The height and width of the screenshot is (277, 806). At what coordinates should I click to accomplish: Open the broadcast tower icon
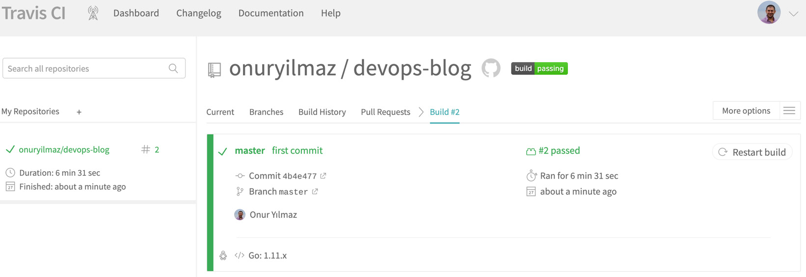(x=93, y=13)
